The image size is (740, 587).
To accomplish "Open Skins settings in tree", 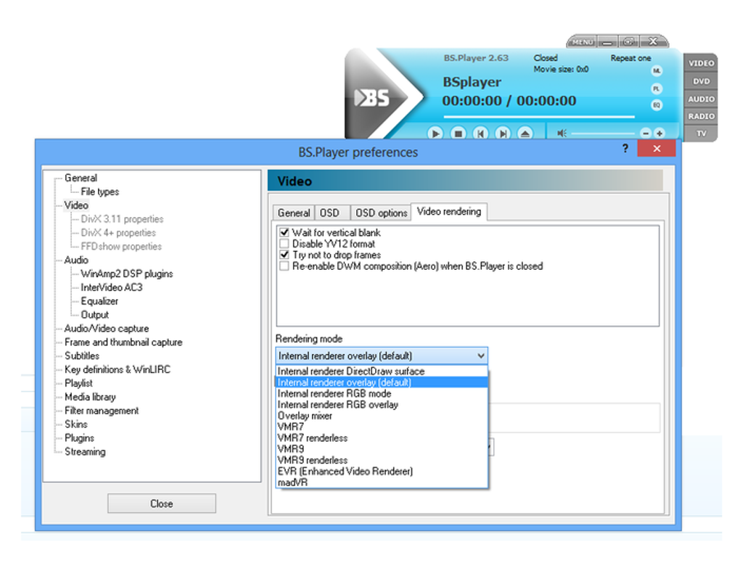I will [x=76, y=424].
